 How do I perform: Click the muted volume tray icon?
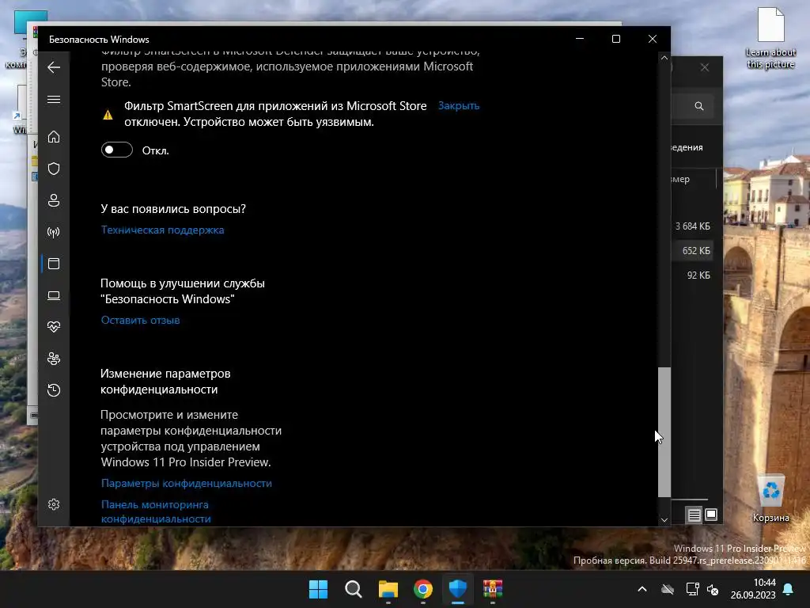click(713, 589)
